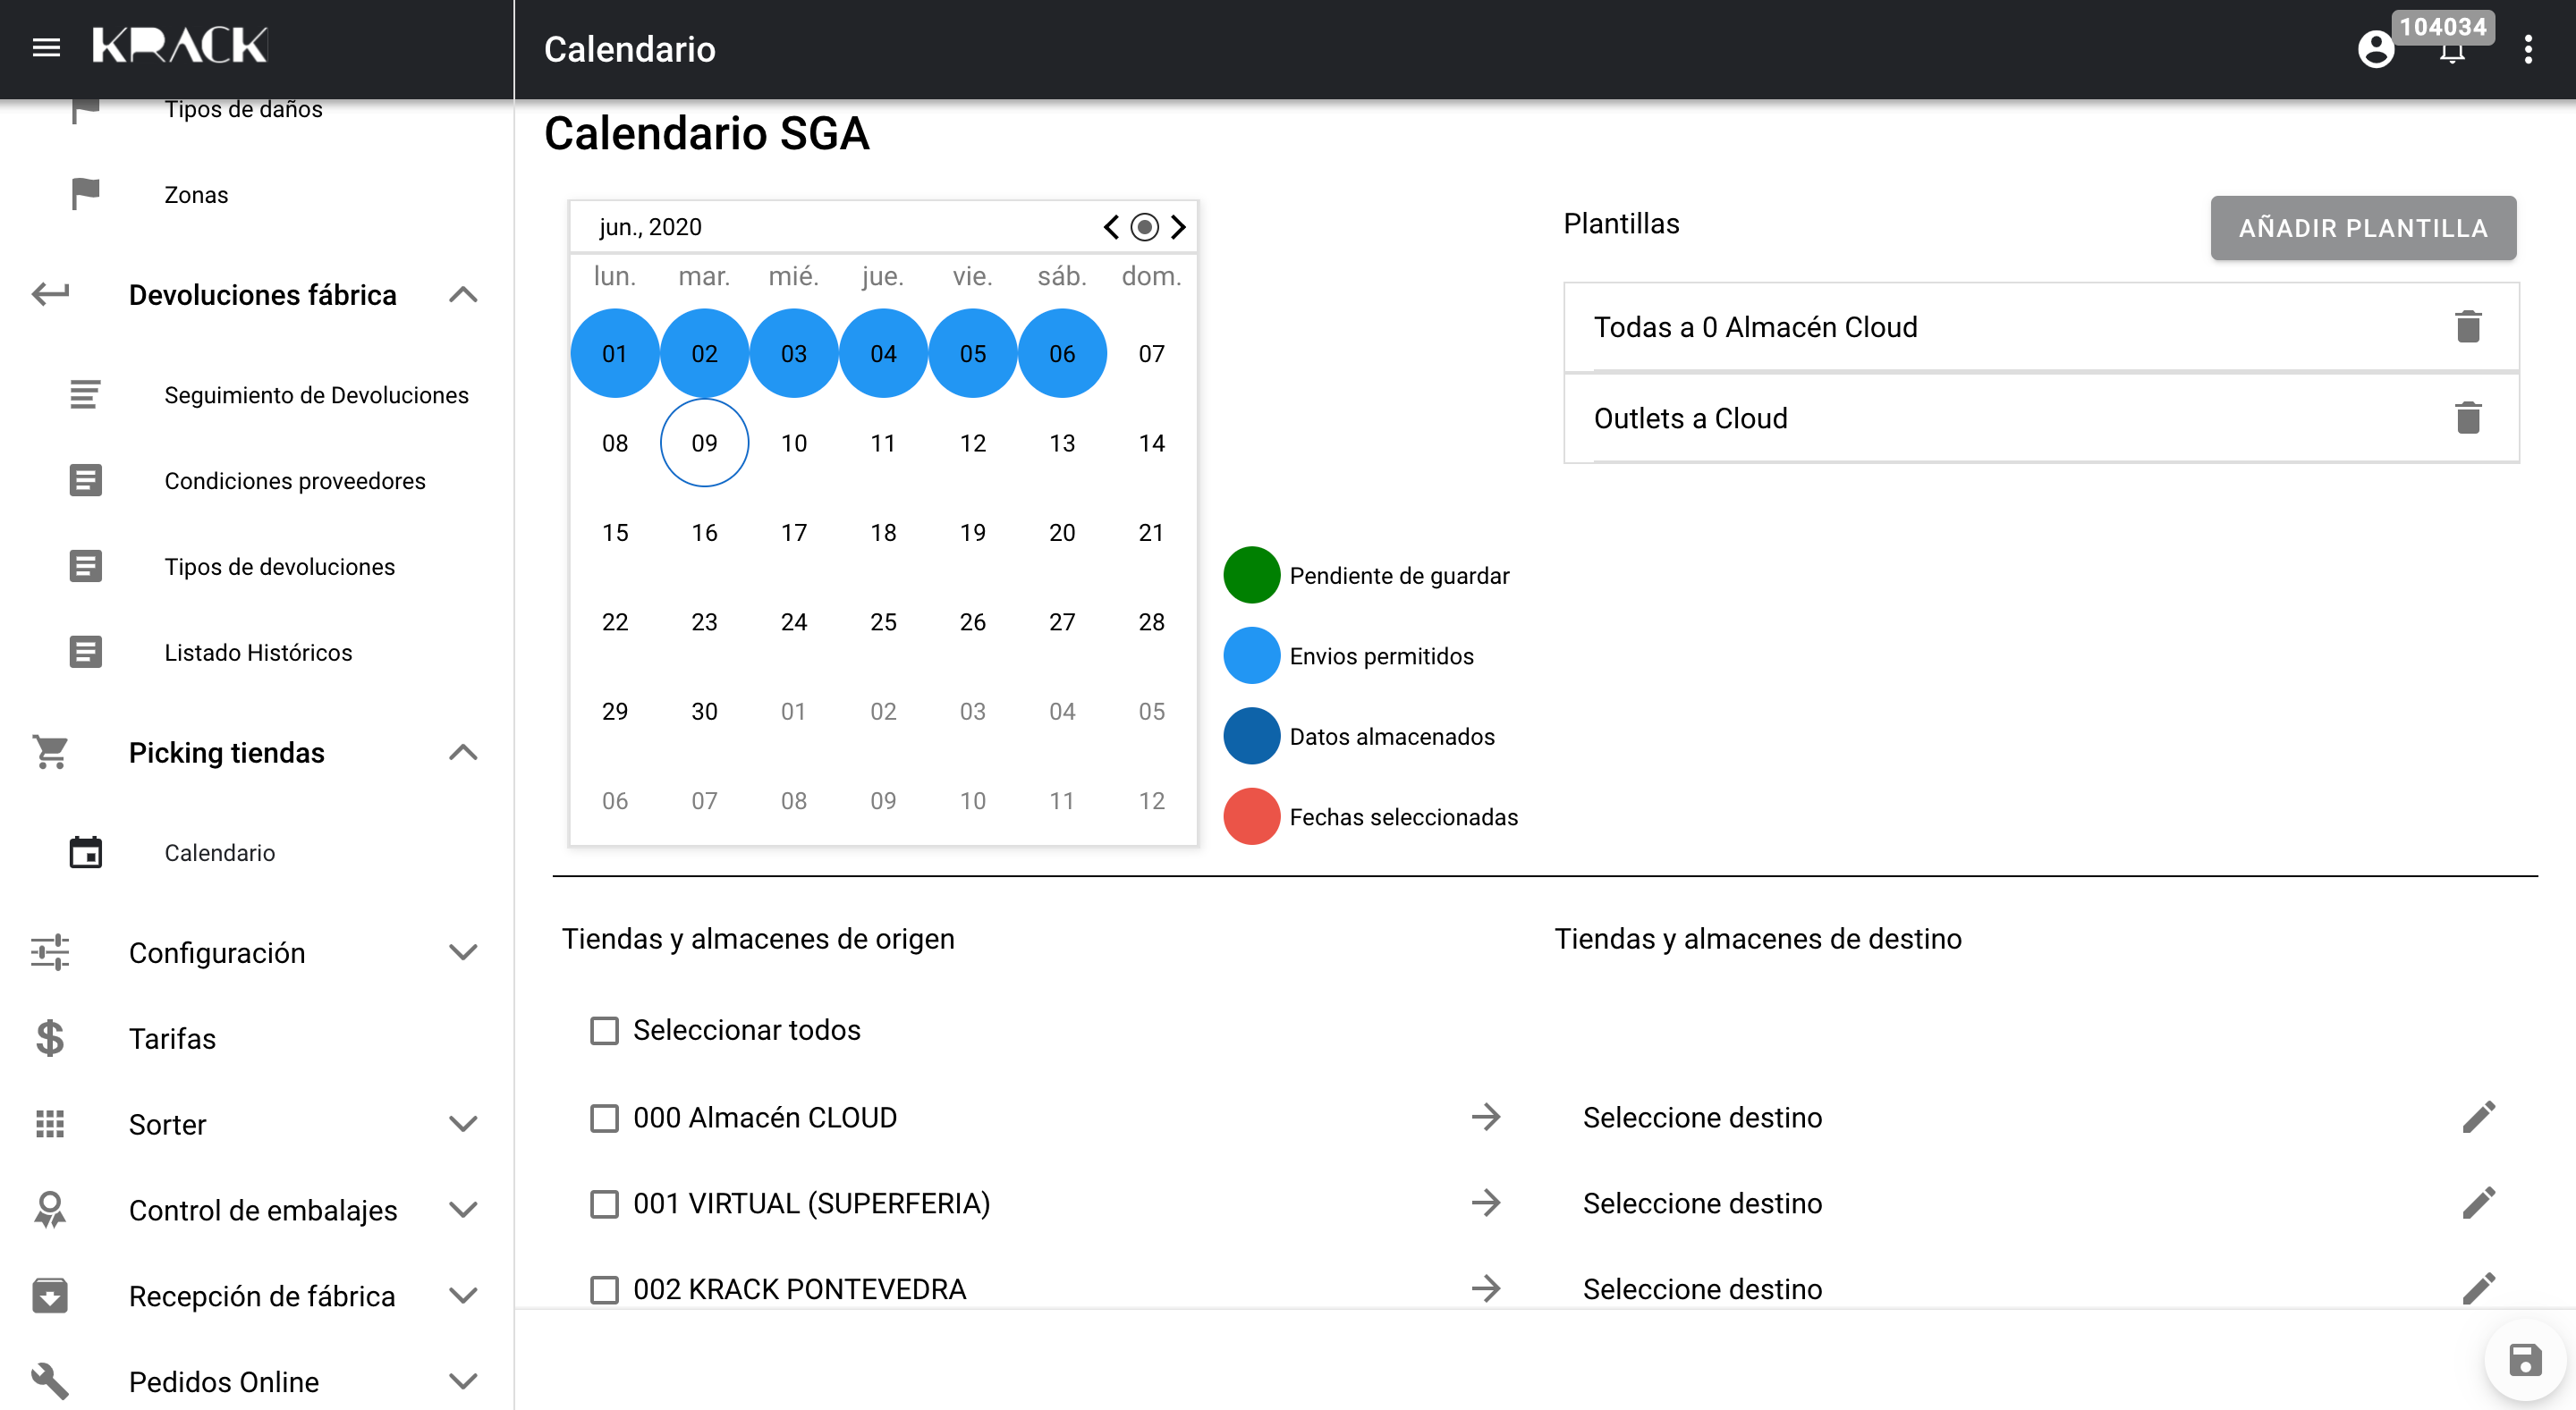Open the three-dot overflow menu
This screenshot has width=2576, height=1410.
coord(2527,49)
